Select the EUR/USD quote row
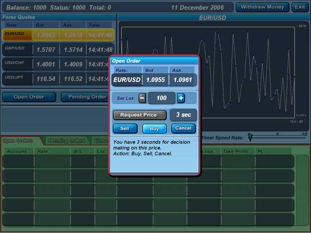 click(58, 35)
